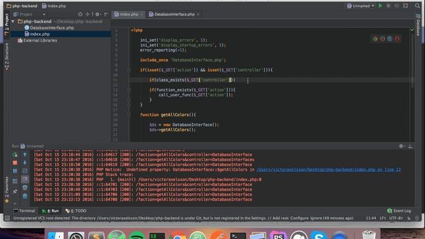The height and width of the screenshot is (239, 425).
Task: Stop the running process red square
Action: coord(15,163)
